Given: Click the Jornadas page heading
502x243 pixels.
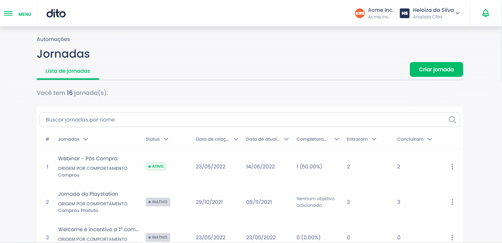Looking at the screenshot, I should coord(63,54).
